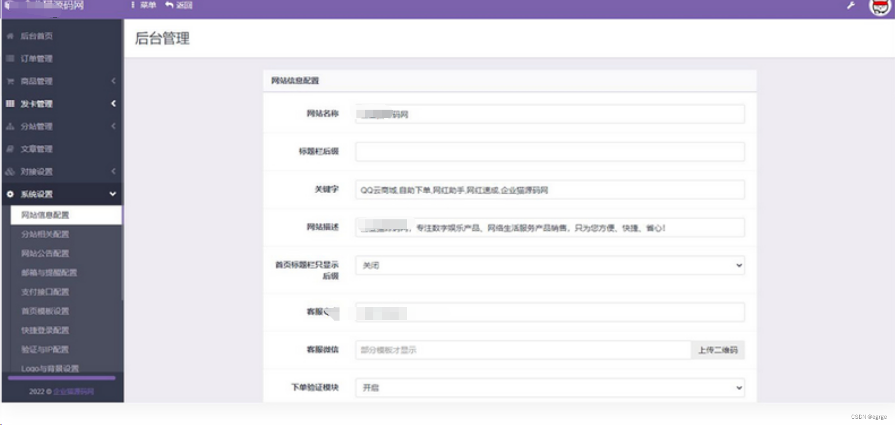Expand the 对接设置 chevron in sidebar
Screen dimensions: 895x425
(113, 171)
